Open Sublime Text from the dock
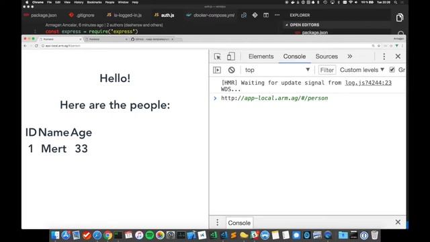Viewport: 430px width, 242px height. tap(234, 235)
